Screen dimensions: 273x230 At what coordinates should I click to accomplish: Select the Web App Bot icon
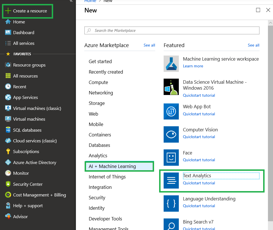171,111
